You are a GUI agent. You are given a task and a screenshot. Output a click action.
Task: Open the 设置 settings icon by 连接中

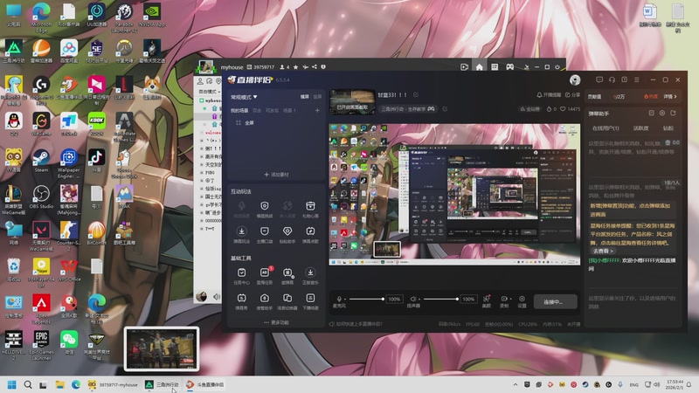point(522,300)
